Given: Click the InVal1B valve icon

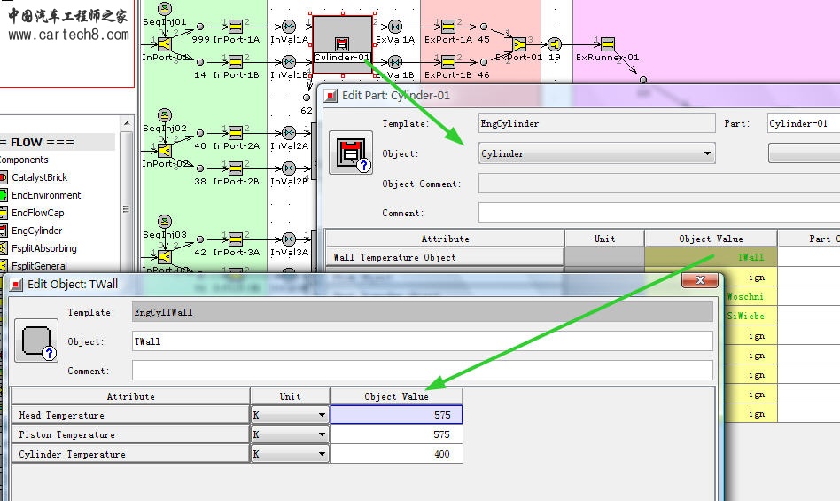Looking at the screenshot, I should (x=289, y=61).
